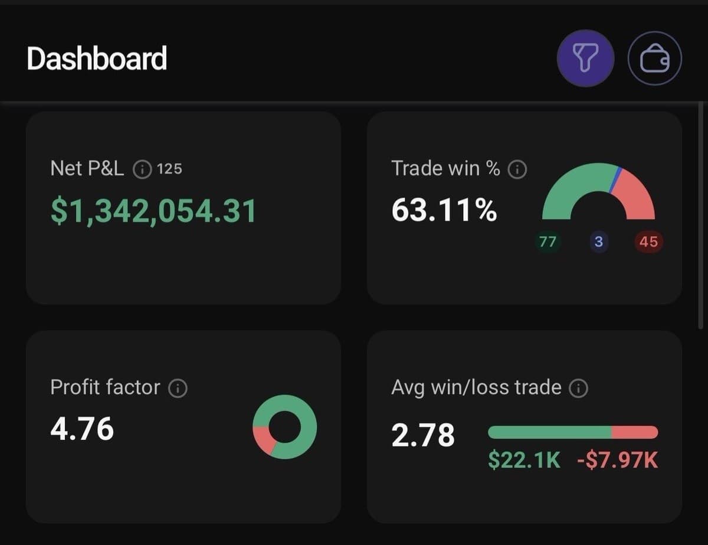Click the red segment of avg win/loss bar
Viewport: 708px width, 545px height.
pyautogui.click(x=635, y=432)
